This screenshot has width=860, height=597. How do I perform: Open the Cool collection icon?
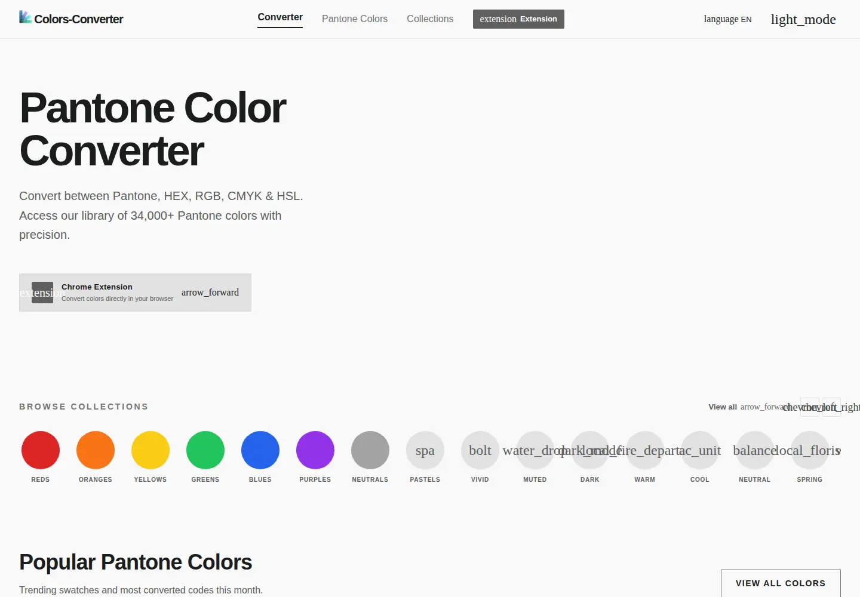tap(700, 450)
